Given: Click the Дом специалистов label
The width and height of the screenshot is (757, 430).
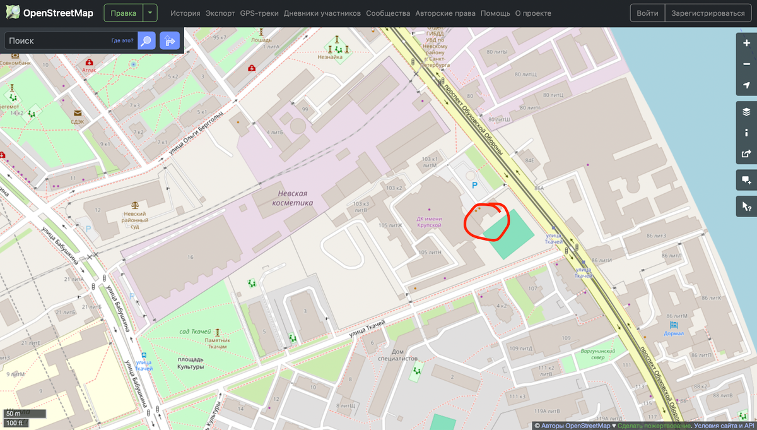Looking at the screenshot, I should [397, 355].
